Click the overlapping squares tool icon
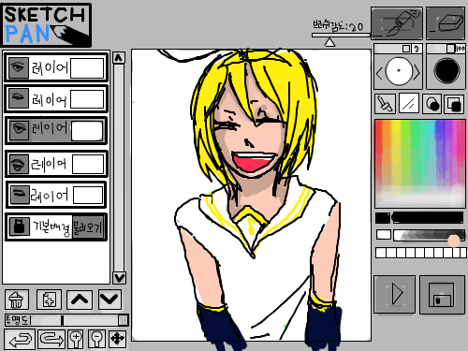 [454, 104]
